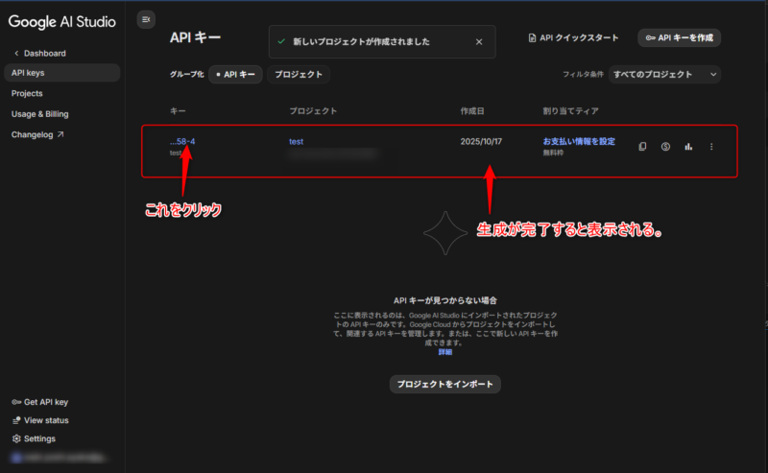Go back to Dashboard
This screenshot has width=768, height=473.
click(x=44, y=53)
